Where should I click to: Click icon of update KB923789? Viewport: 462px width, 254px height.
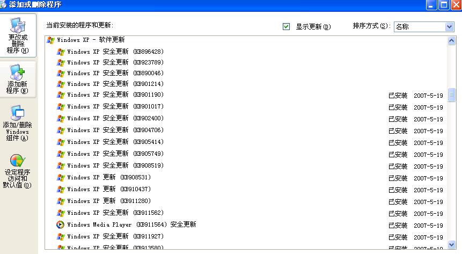[x=61, y=62]
